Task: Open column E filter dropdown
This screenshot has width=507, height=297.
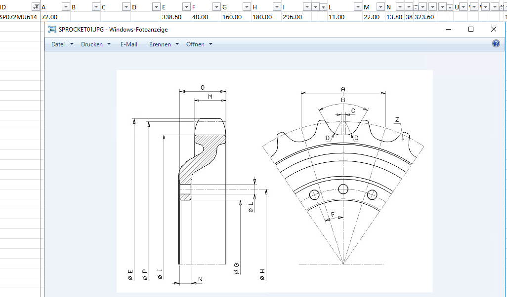Action: [x=186, y=7]
